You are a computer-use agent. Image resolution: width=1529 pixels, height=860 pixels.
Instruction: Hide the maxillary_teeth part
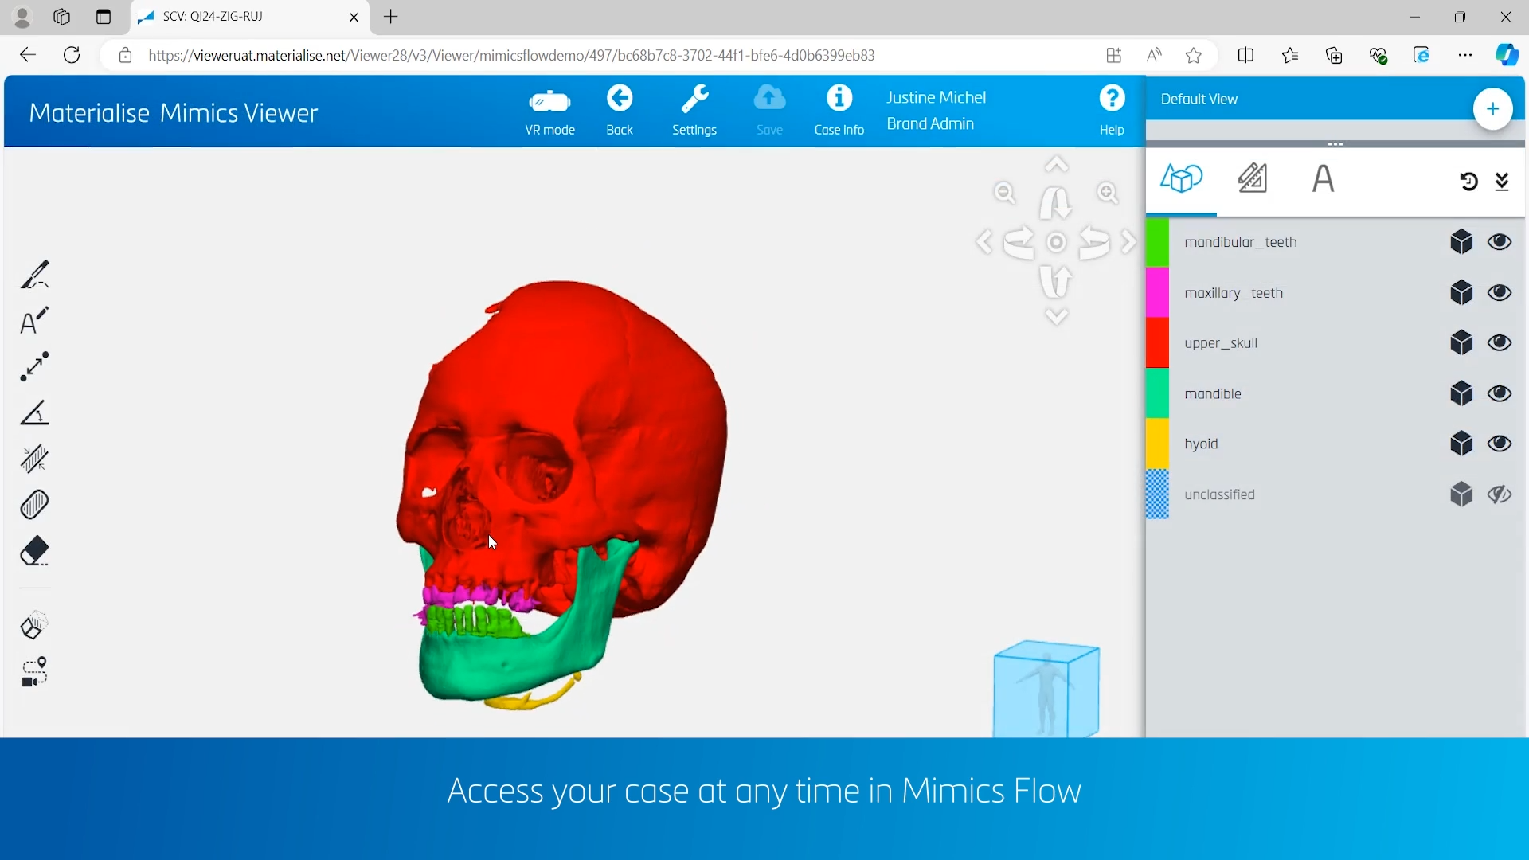[1500, 292]
